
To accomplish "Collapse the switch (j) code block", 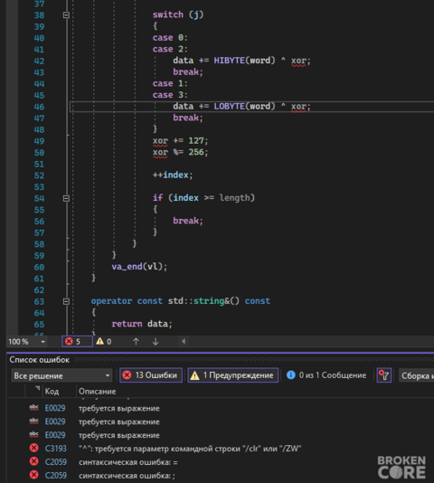I will coord(66,15).
